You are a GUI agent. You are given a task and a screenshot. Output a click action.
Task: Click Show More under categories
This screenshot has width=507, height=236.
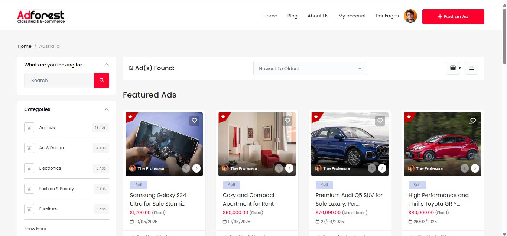click(x=35, y=229)
